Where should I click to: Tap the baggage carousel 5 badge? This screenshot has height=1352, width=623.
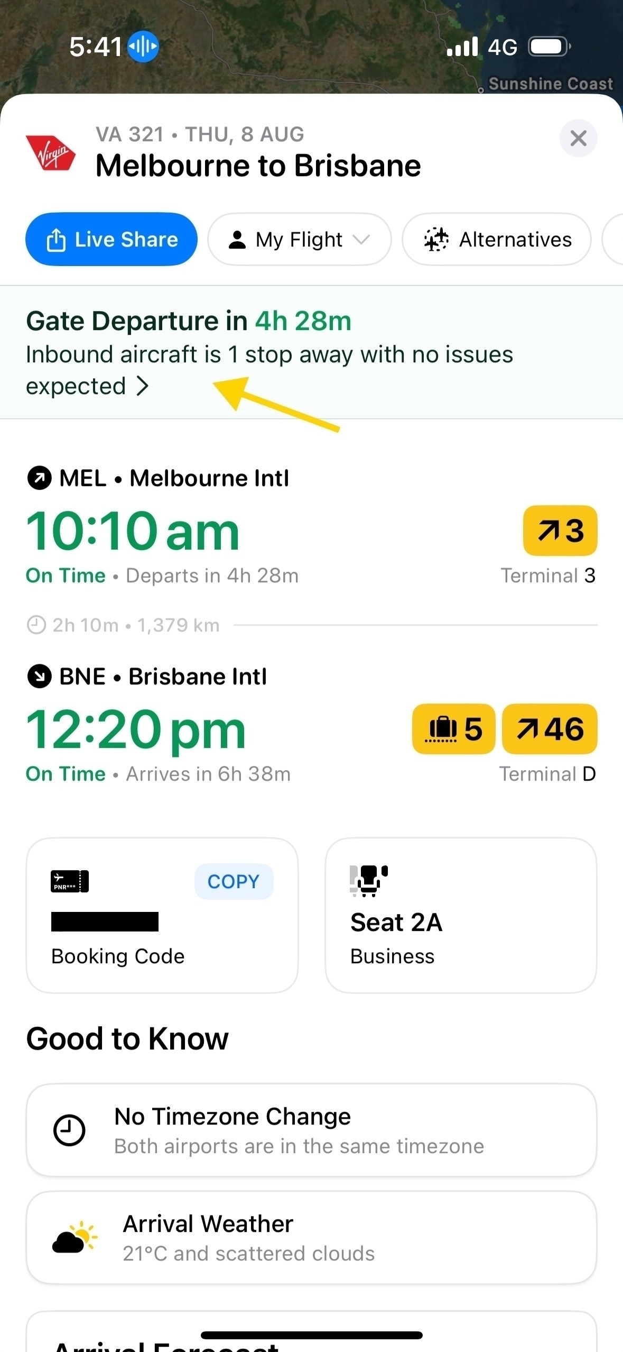pyautogui.click(x=453, y=729)
